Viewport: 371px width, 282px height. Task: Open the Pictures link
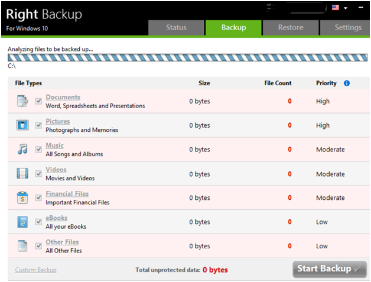(x=58, y=121)
